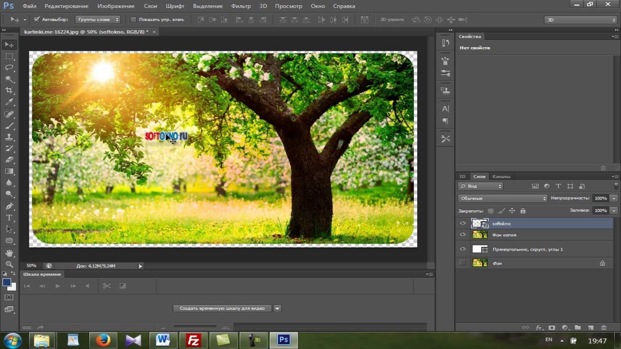The height and width of the screenshot is (349, 621).
Task: Select the Crop tool
Action: tap(9, 91)
